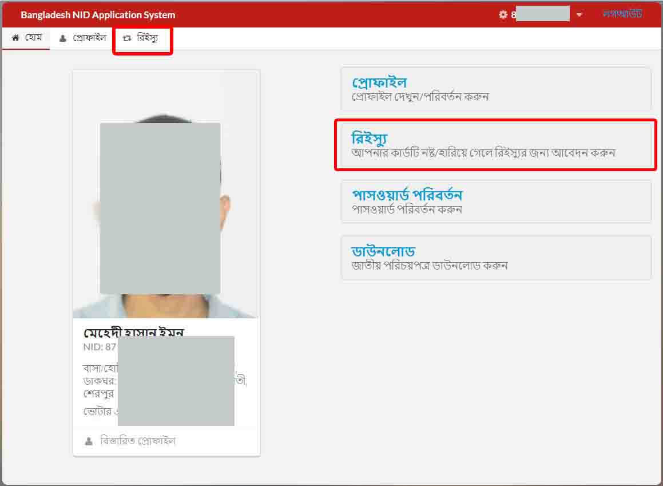Select the প্রোফাইল icon in the right menu
Image resolution: width=663 pixels, height=486 pixels.
click(380, 82)
